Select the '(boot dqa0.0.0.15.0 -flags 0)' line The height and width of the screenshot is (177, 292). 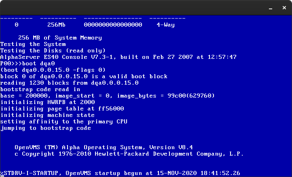click(53, 70)
